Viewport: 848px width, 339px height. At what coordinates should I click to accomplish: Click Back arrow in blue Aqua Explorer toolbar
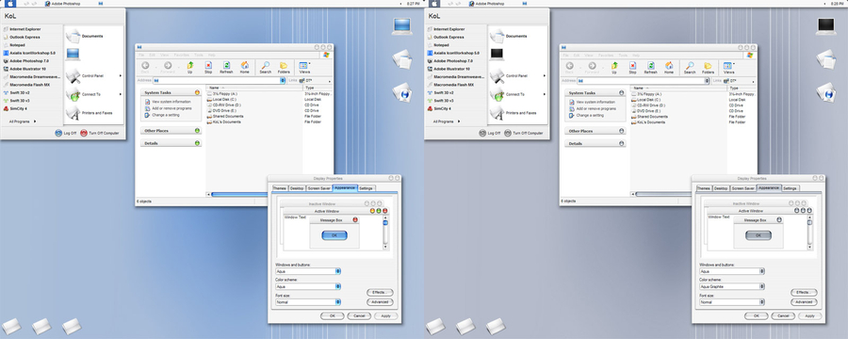point(145,65)
